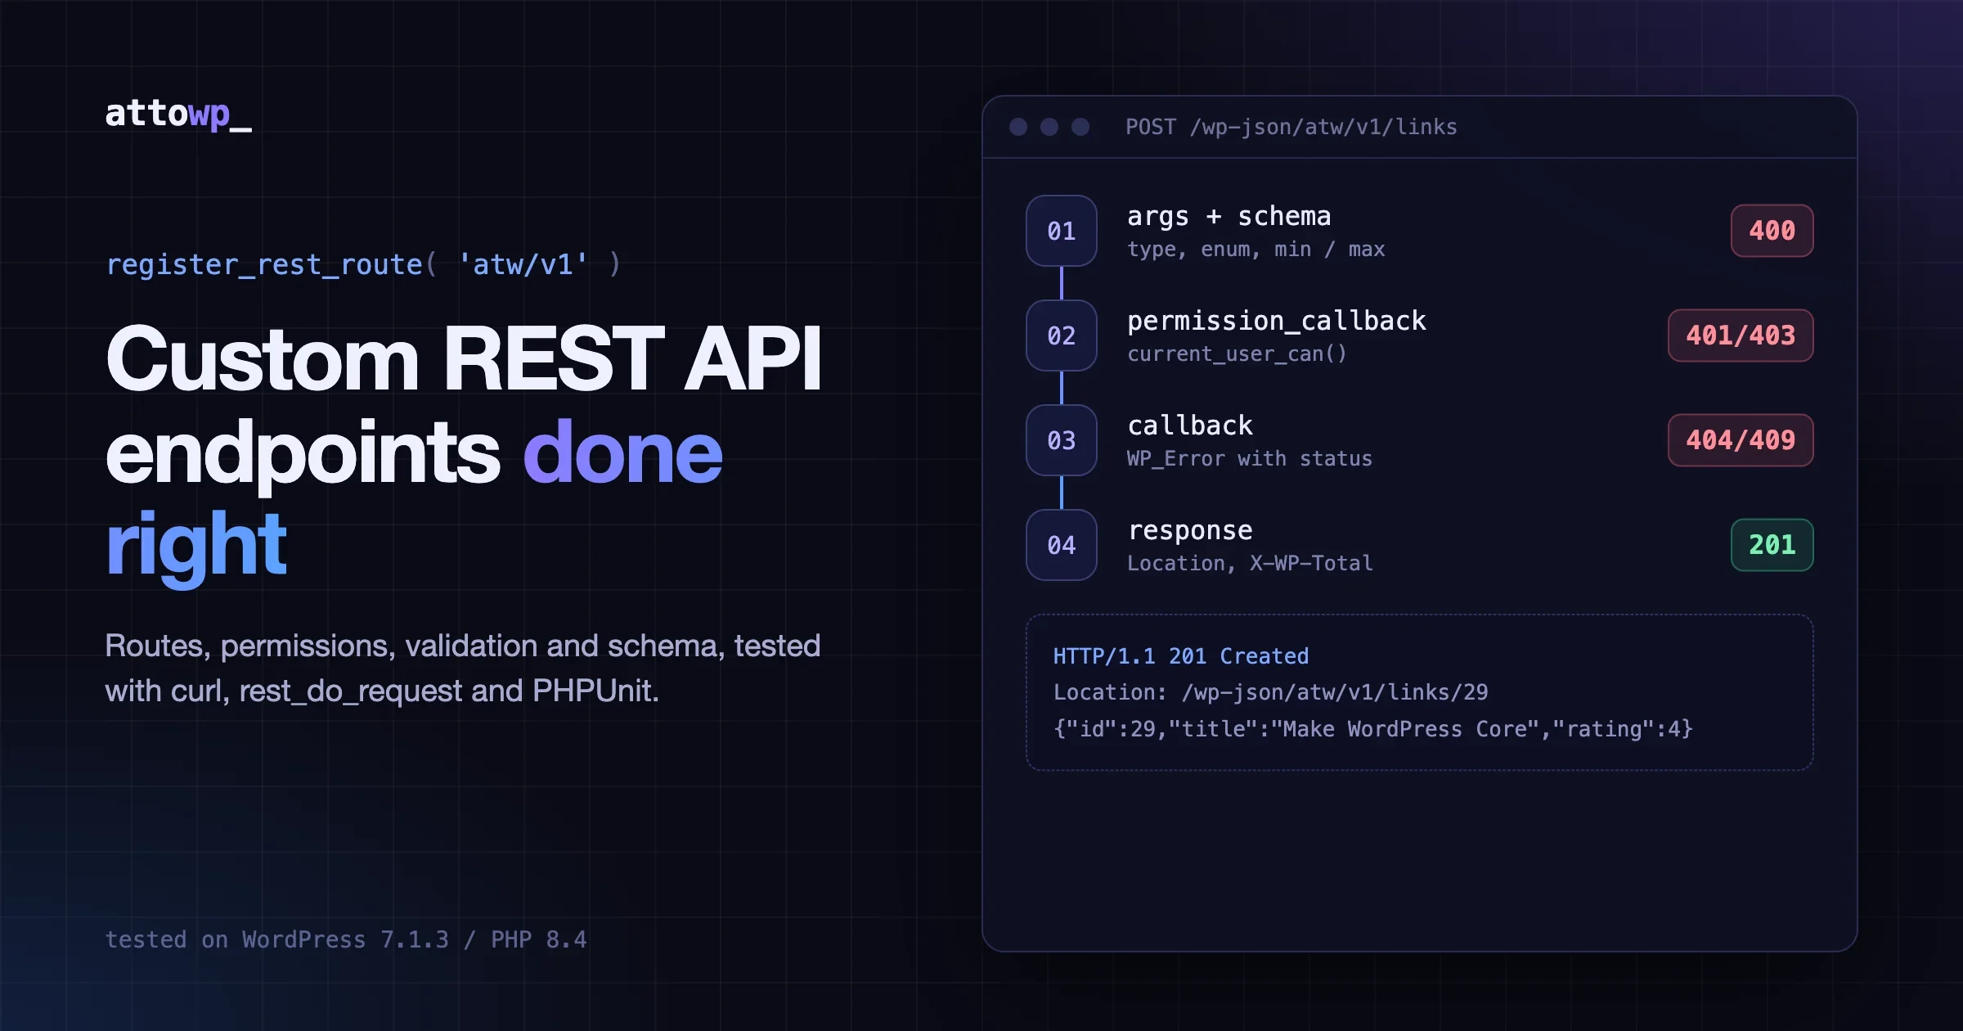
Task: Click step badge 03
Action: point(1062,440)
